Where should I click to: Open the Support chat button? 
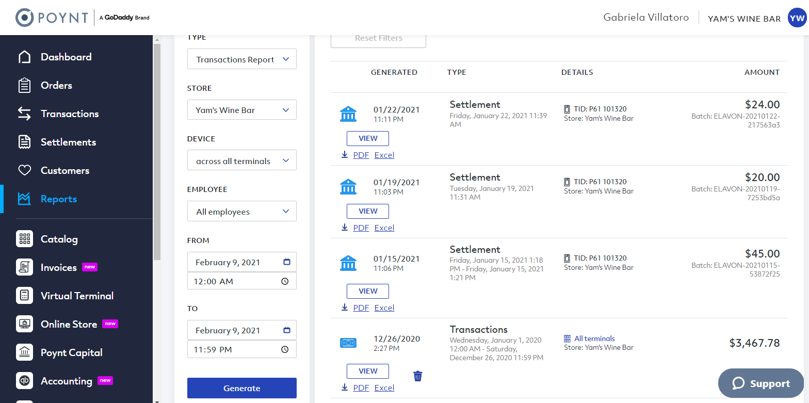pyautogui.click(x=761, y=383)
